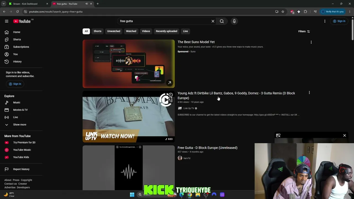Start voice search with the microphone

[x=234, y=21]
